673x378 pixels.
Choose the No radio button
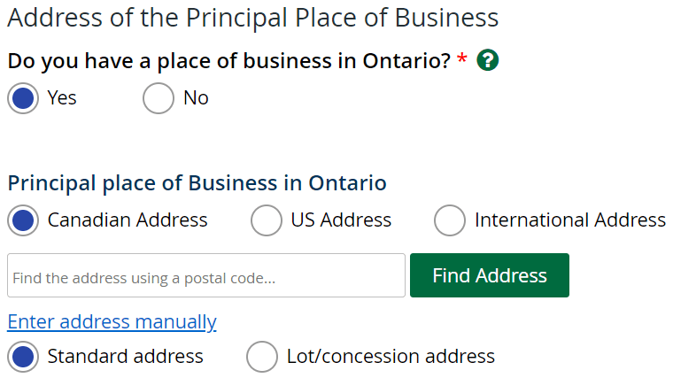159,98
